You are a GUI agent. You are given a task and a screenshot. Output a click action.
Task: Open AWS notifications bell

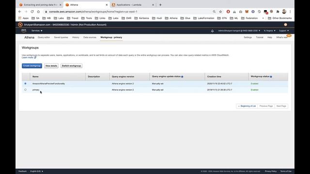click(212, 31)
